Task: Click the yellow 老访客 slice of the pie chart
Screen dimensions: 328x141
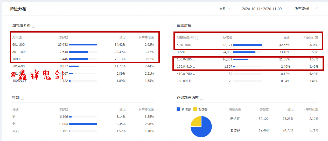Action: pyautogui.click(x=196, y=122)
